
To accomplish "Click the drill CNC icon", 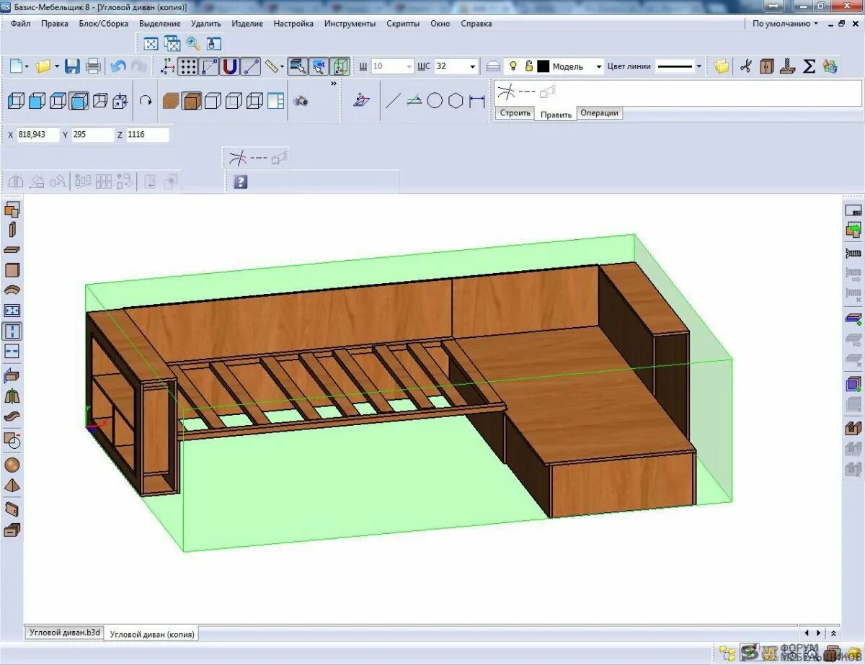I will coord(788,66).
